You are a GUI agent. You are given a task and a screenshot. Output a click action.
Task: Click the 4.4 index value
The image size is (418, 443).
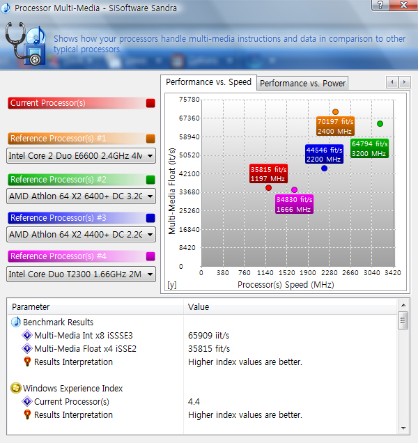point(194,401)
